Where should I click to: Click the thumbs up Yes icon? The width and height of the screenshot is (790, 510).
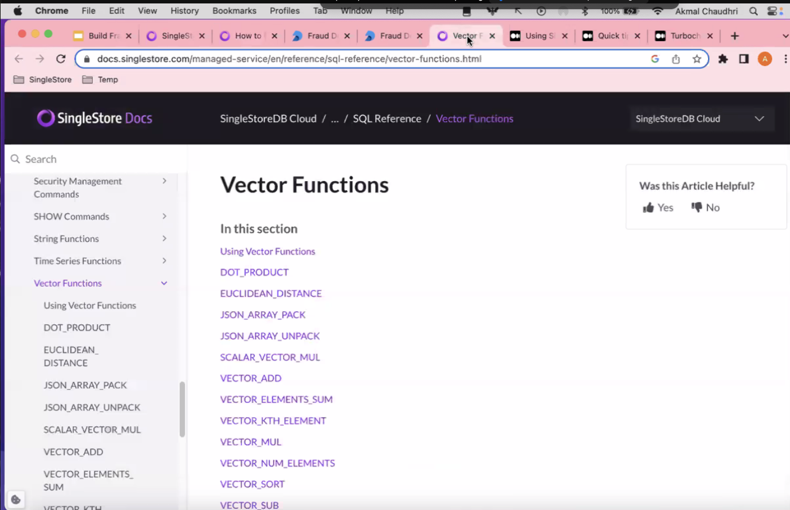[x=648, y=207]
